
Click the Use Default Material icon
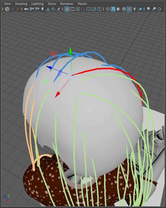point(118,9)
